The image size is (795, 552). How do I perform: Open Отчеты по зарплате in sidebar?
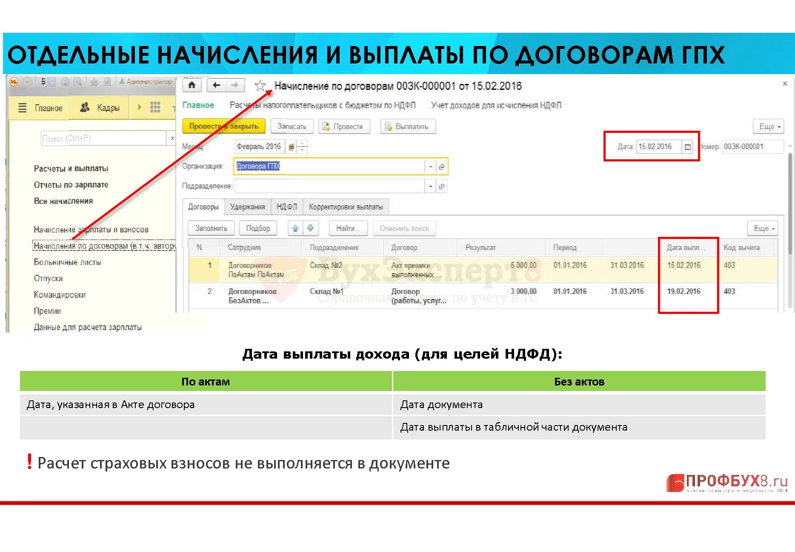point(71,185)
